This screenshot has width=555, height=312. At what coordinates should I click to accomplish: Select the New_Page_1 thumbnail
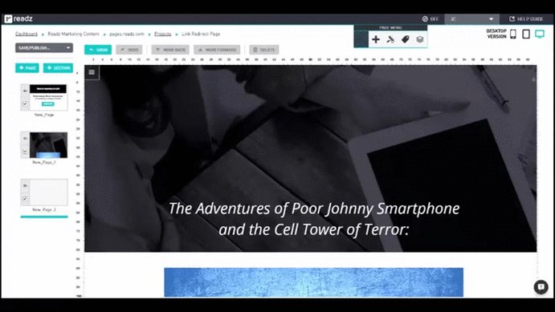tap(48, 145)
